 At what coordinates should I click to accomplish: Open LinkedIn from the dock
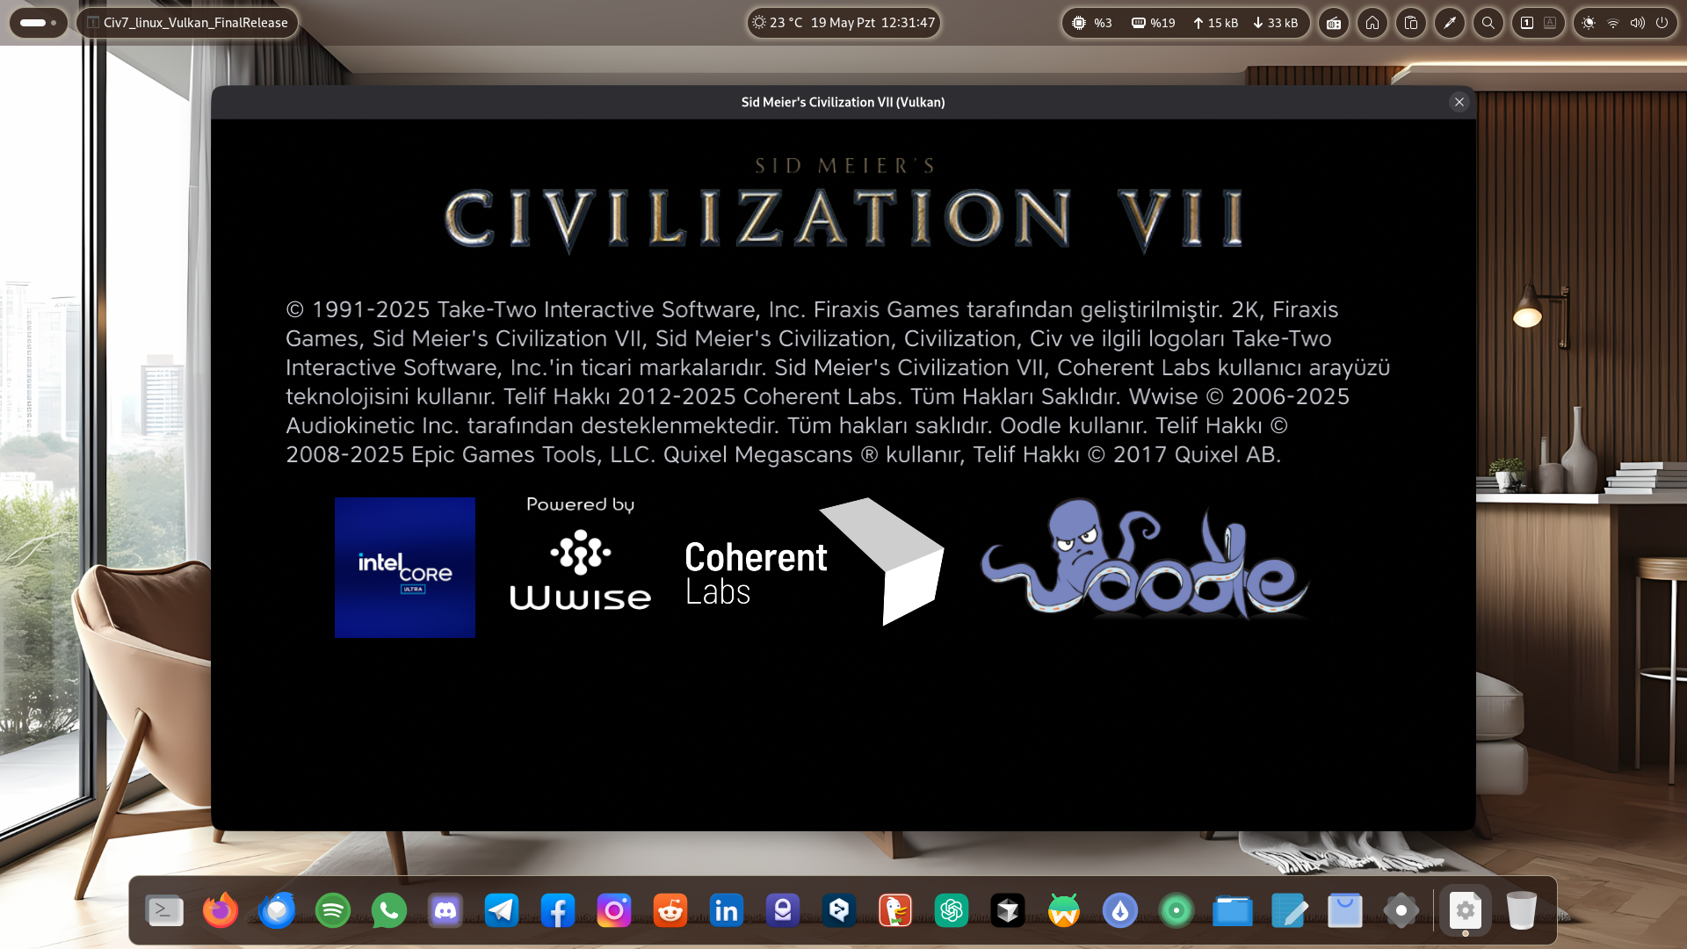[x=727, y=911]
